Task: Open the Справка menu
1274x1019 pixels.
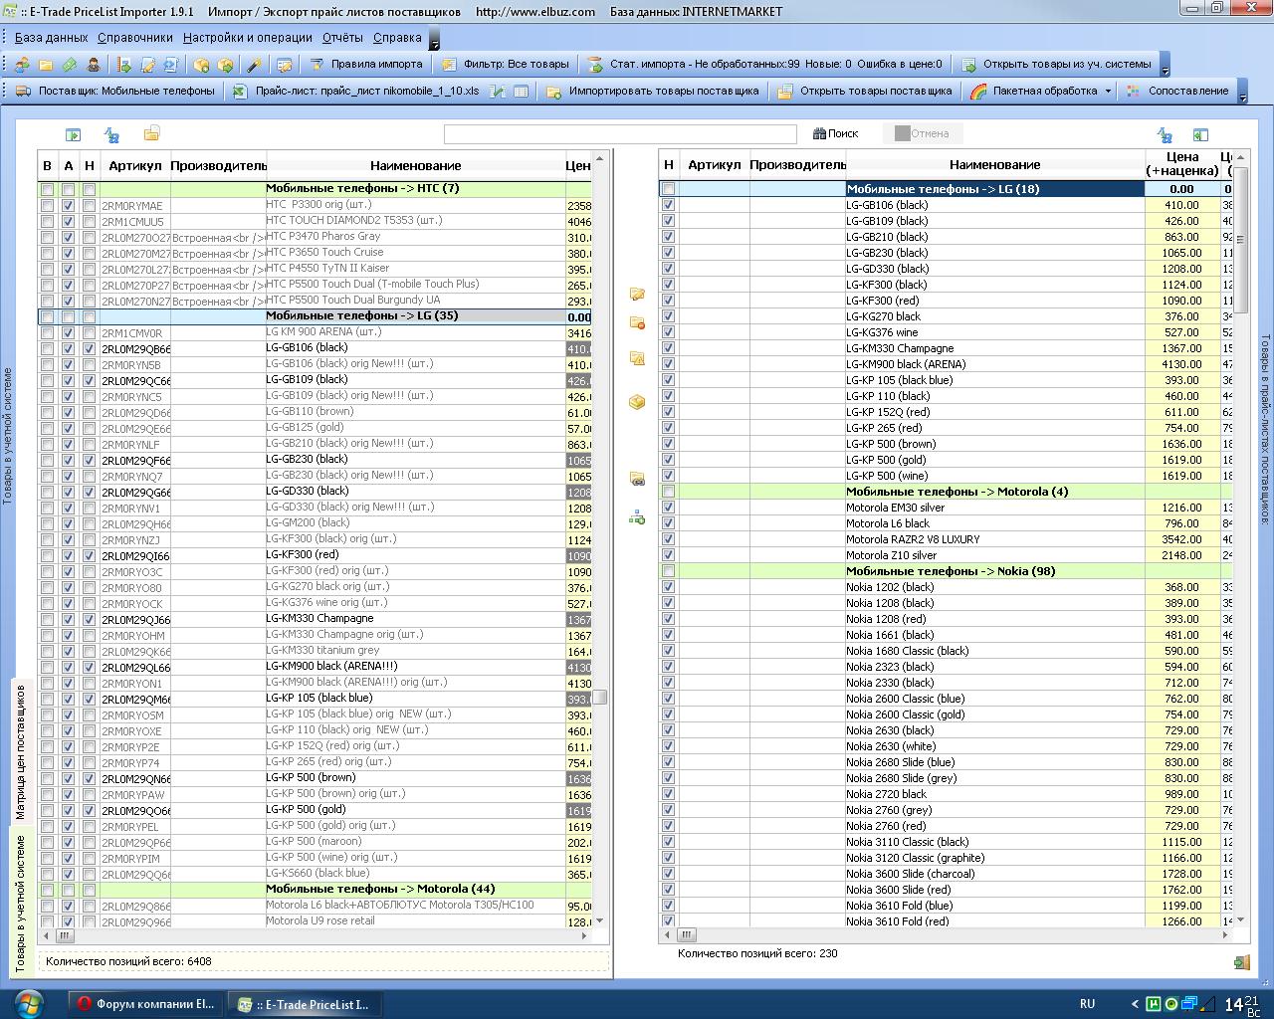Action: pos(397,38)
